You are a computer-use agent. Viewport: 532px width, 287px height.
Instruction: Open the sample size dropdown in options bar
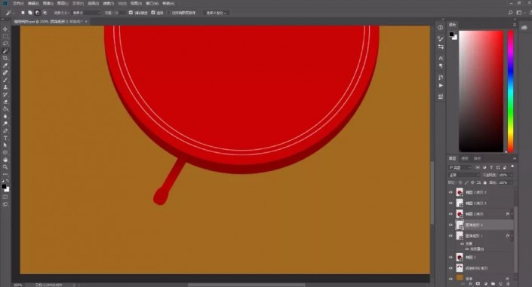[87, 13]
